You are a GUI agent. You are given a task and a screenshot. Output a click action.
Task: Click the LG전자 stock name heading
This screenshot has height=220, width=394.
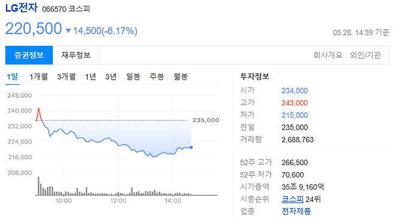click(x=22, y=8)
